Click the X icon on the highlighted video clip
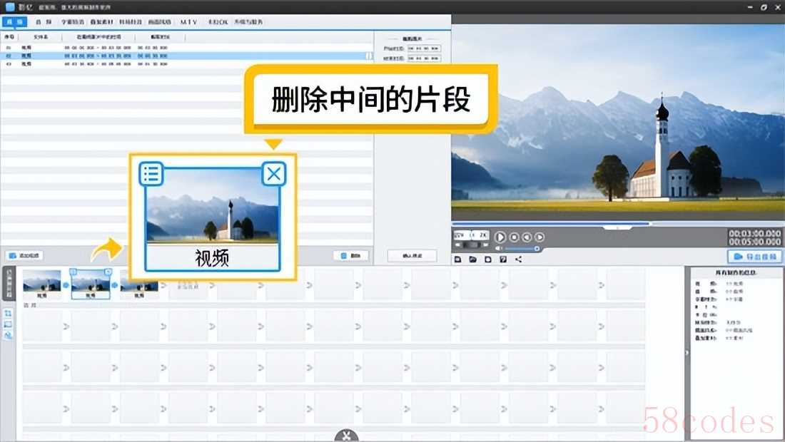 [274, 173]
